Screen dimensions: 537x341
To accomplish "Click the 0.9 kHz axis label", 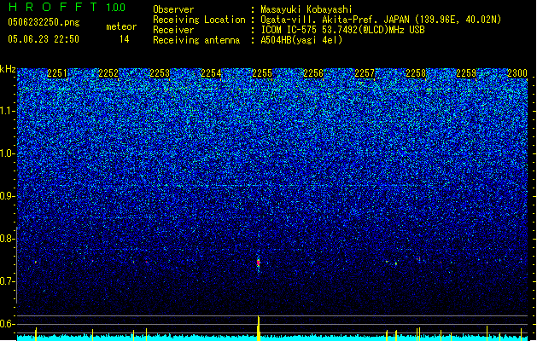I will [7, 196].
